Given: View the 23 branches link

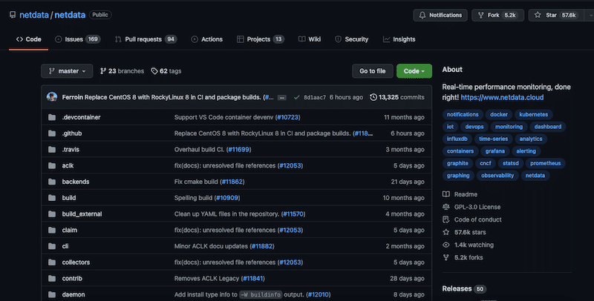Looking at the screenshot, I should 122,71.
